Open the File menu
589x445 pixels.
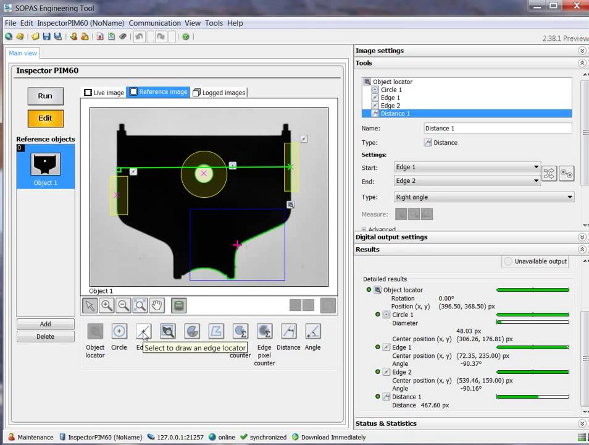coord(10,23)
